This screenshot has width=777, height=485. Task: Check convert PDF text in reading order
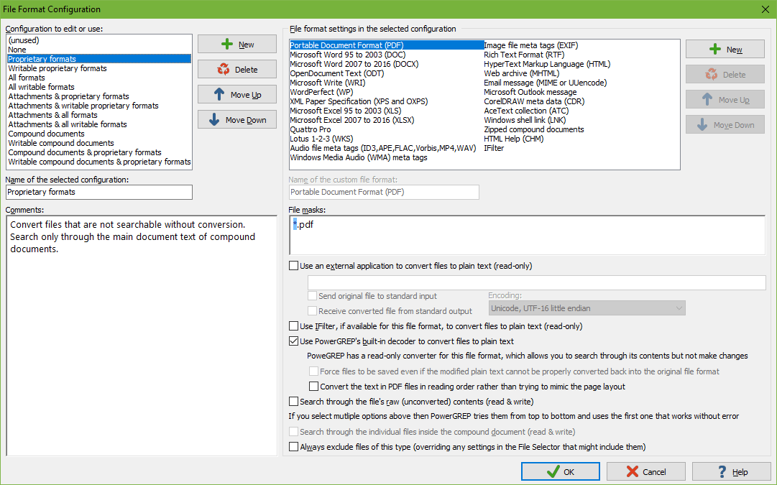(313, 386)
